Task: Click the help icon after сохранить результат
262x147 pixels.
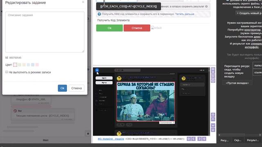Action: click(x=206, y=7)
